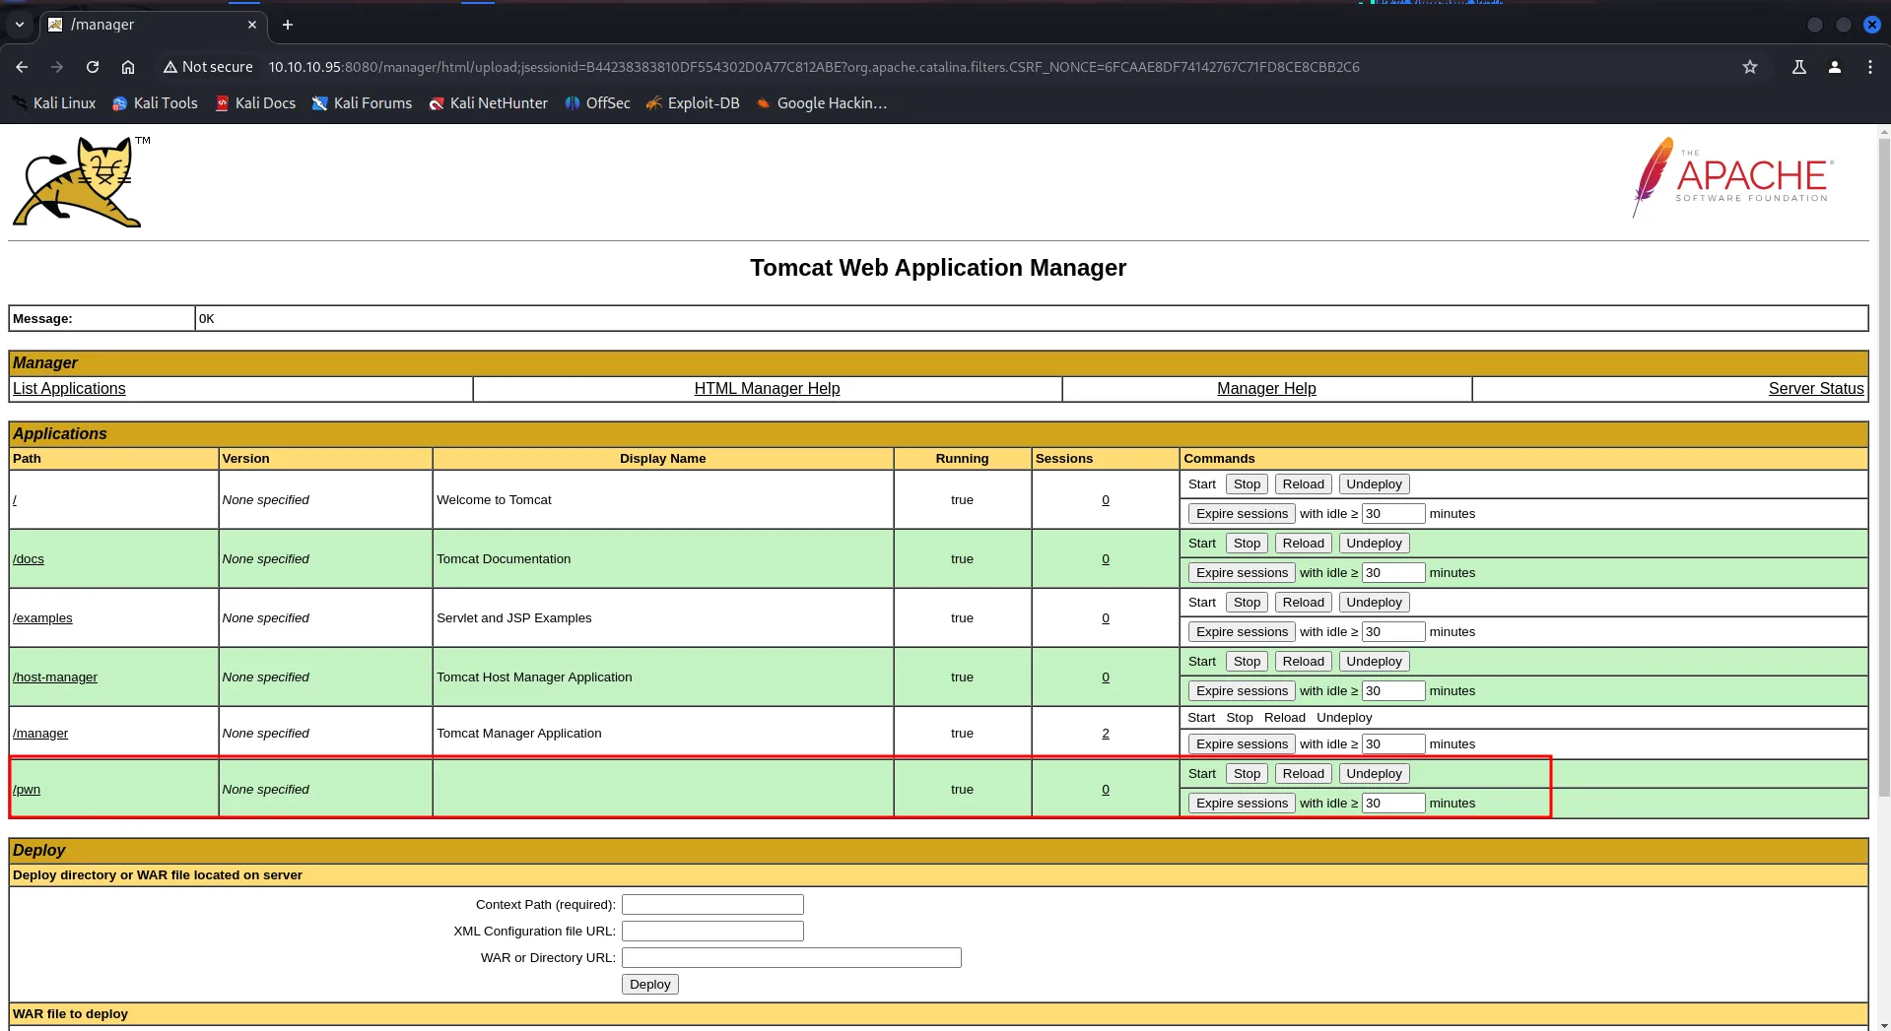Click the Tomcat cat logo

point(81,182)
